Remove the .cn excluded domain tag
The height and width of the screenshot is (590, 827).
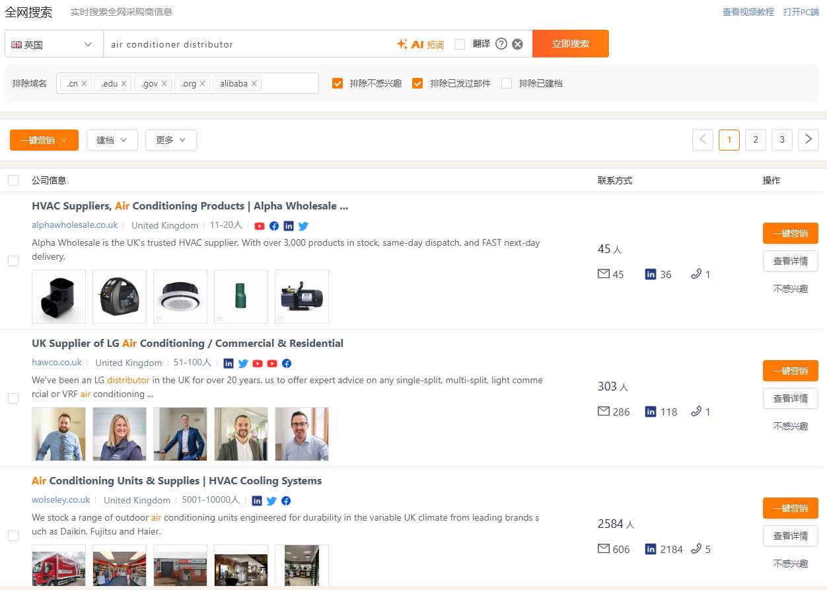point(85,83)
